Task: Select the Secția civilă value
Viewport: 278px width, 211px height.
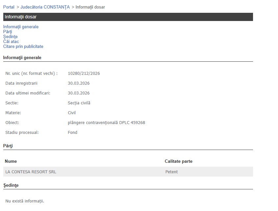Action: coord(79,103)
